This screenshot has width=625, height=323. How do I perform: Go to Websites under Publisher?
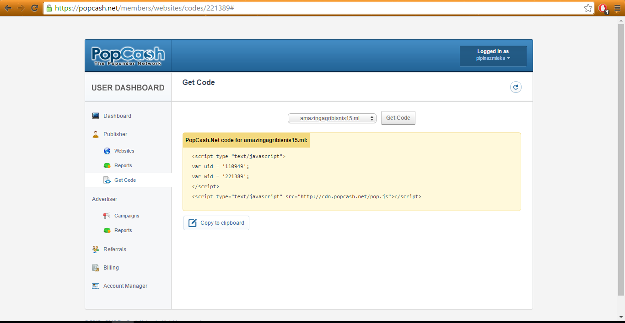pyautogui.click(x=124, y=151)
